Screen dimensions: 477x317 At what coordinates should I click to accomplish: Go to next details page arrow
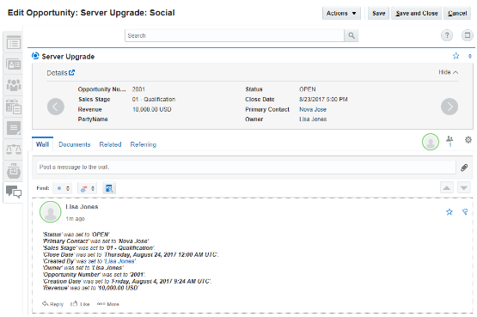pos(449,107)
